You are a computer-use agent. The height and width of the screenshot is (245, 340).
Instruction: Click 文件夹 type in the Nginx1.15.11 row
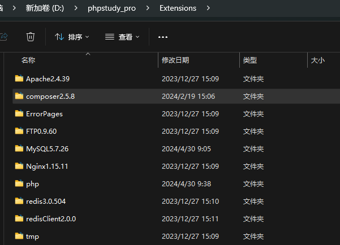click(253, 167)
